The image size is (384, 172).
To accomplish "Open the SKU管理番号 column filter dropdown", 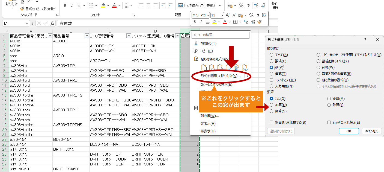I will click(x=129, y=36).
